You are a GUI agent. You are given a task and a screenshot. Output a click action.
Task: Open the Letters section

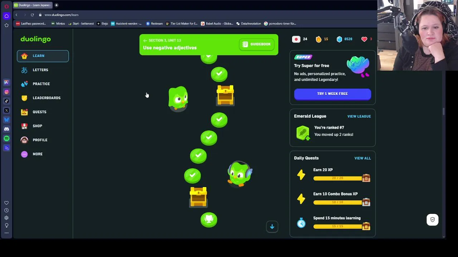pos(43,70)
